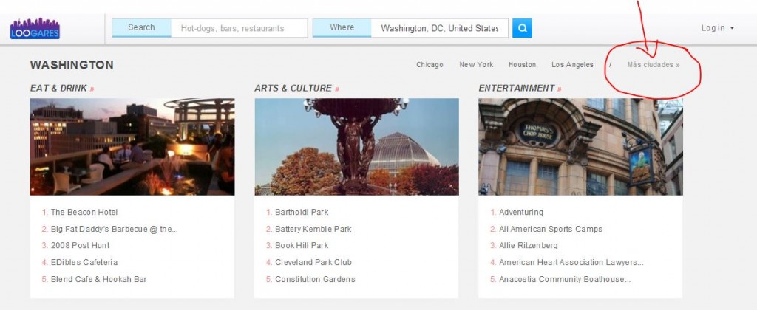Select Los Angeles city link
Image resolution: width=757 pixels, height=310 pixels.
pyautogui.click(x=572, y=65)
